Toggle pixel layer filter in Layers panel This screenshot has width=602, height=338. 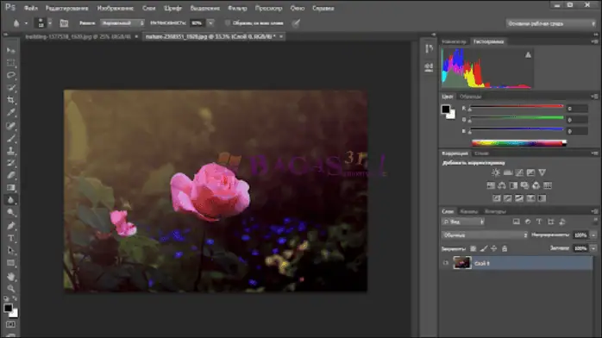coord(517,222)
